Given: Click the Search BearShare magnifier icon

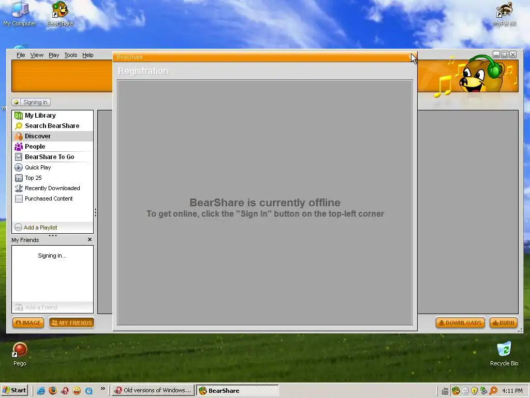Looking at the screenshot, I should pyautogui.click(x=19, y=126).
